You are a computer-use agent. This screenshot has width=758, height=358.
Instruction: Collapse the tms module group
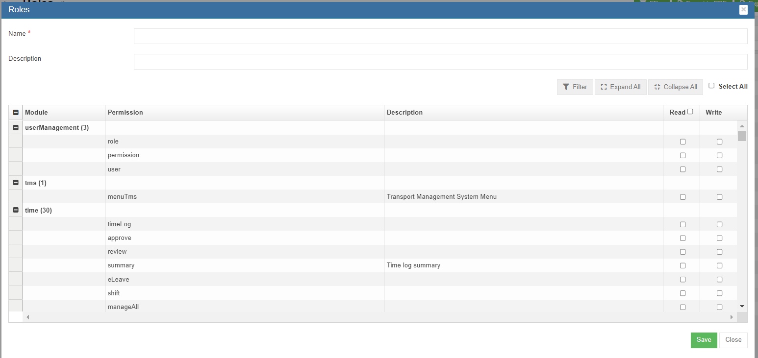(x=16, y=183)
